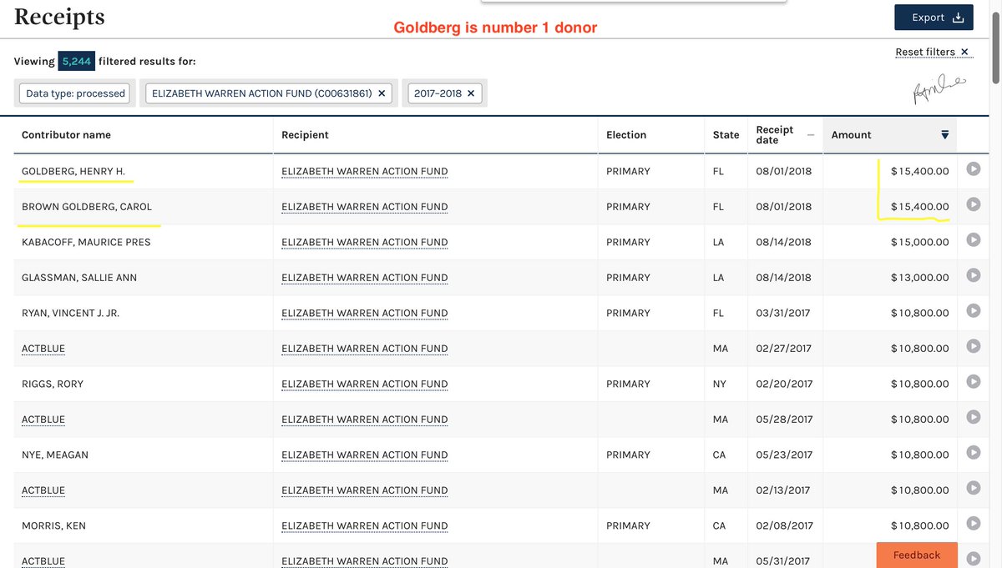
Task: Open ACTBLUE contributor link dated 02/27/2017
Action: [x=43, y=349]
